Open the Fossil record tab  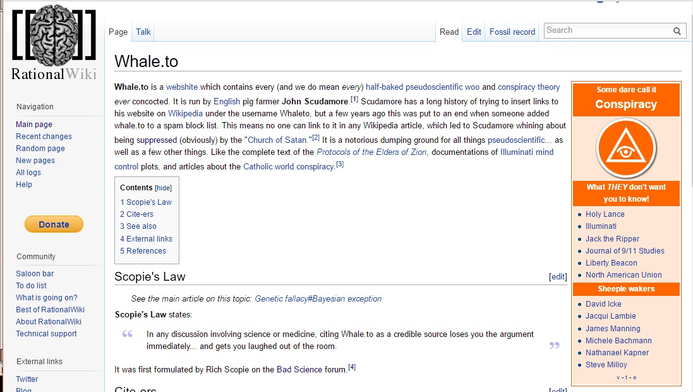[x=512, y=32]
